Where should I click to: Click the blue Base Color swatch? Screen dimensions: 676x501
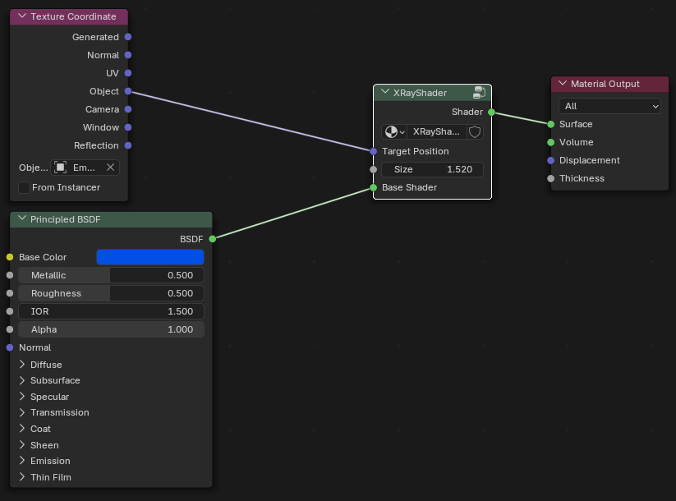click(x=149, y=257)
